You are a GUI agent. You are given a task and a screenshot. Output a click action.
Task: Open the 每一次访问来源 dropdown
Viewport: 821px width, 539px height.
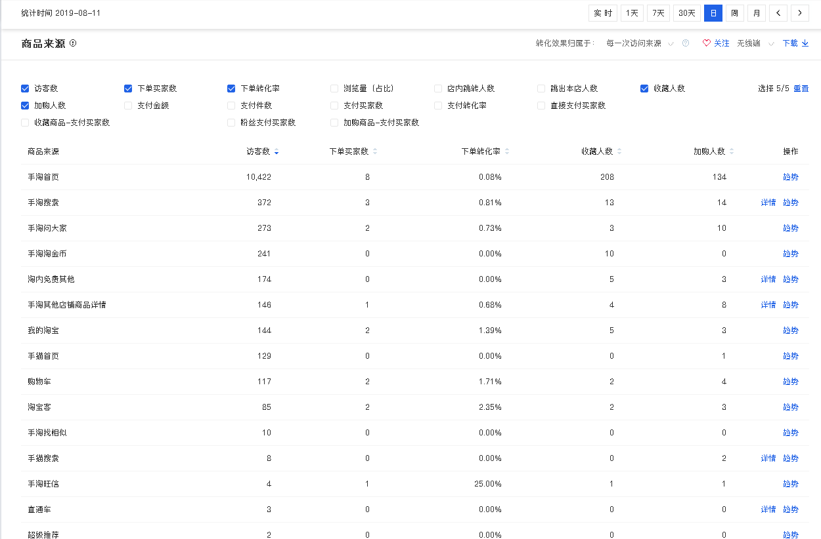tap(639, 43)
